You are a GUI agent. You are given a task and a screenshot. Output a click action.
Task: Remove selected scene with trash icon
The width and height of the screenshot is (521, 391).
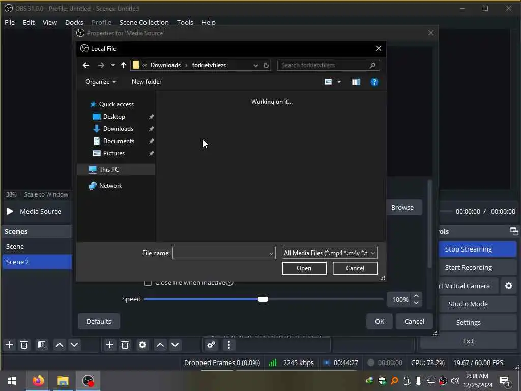24,345
